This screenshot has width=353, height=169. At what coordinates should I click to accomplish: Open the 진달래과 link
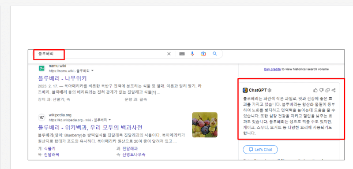click(130, 149)
